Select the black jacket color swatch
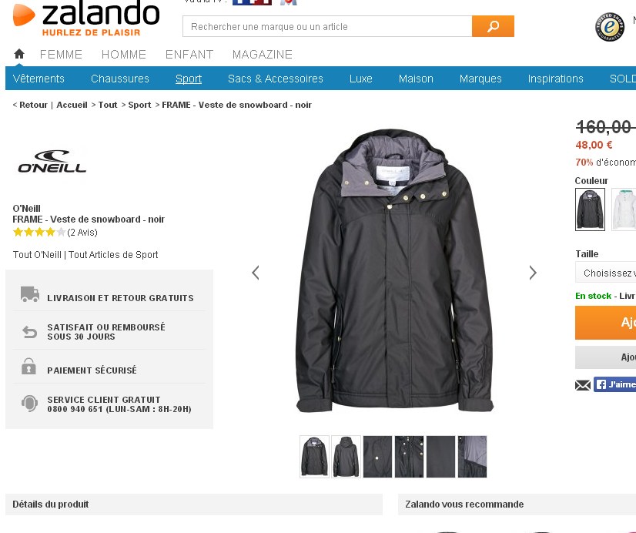 (590, 210)
